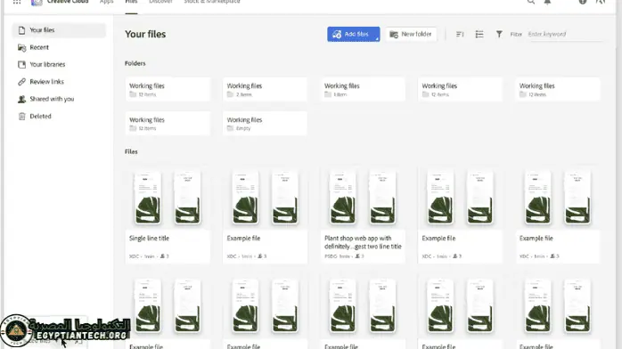Viewport: 622px width, 349px height.
Task: Open the Plant shop web app file thumbnail
Action: pyautogui.click(x=363, y=198)
